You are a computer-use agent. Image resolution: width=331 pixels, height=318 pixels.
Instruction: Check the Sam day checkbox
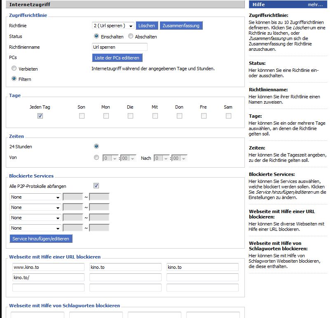click(x=228, y=116)
